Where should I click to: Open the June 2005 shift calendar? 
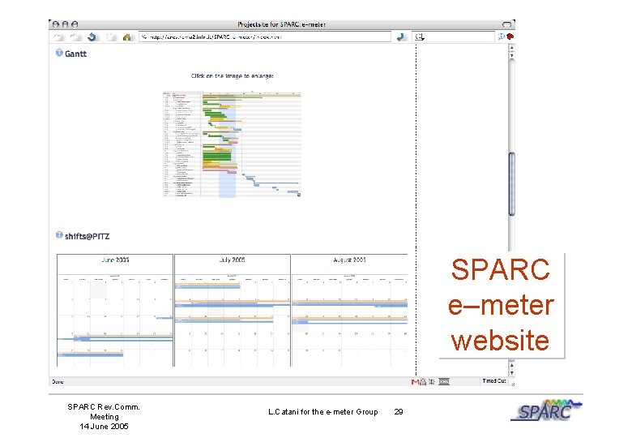point(115,310)
